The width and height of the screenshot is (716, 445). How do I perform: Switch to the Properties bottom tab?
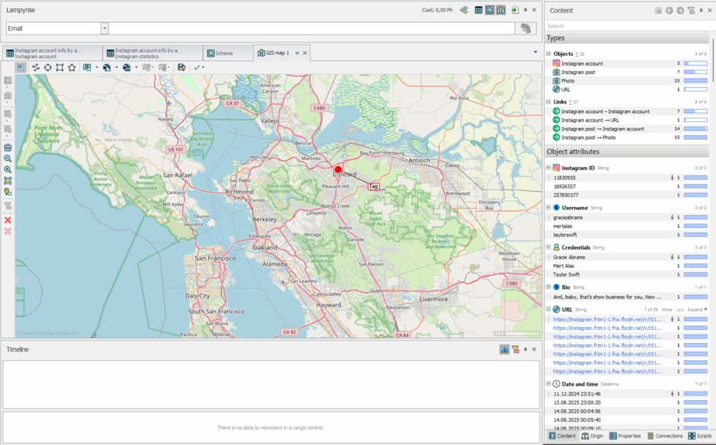click(625, 436)
